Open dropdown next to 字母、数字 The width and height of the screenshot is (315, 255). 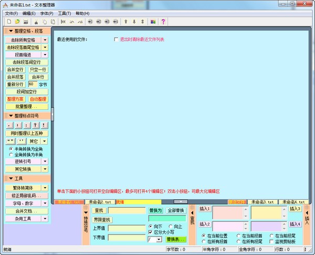click(x=45, y=203)
